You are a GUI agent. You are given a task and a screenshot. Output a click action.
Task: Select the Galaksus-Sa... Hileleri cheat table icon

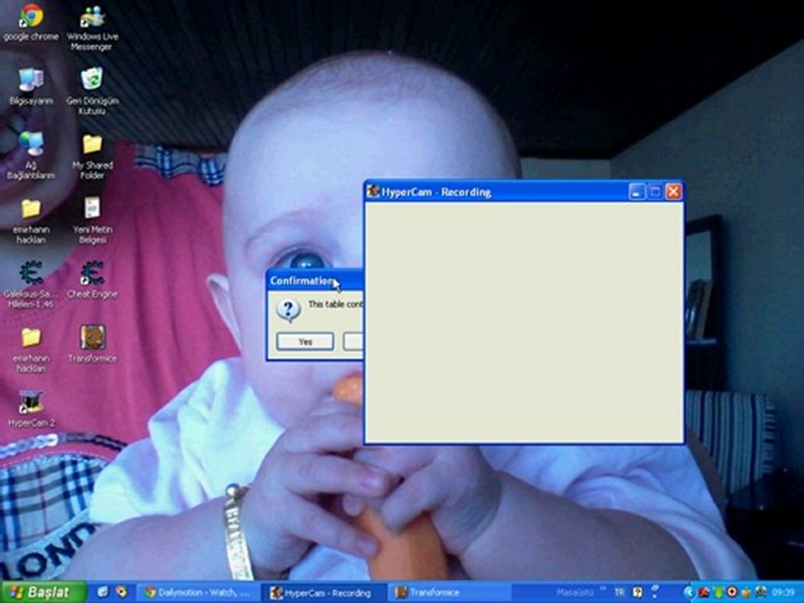click(x=31, y=285)
